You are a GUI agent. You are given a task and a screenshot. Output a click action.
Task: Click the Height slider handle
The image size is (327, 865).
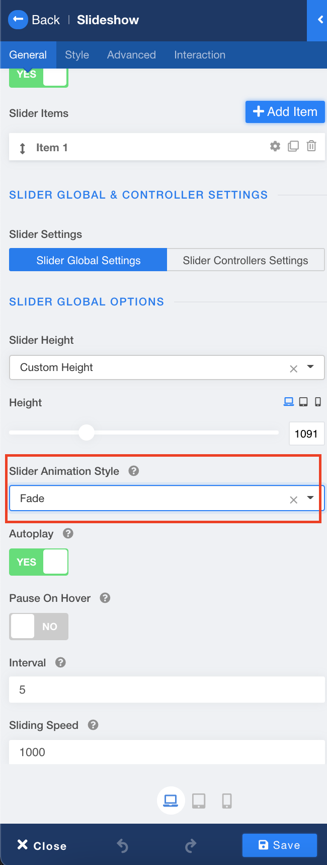coord(87,432)
